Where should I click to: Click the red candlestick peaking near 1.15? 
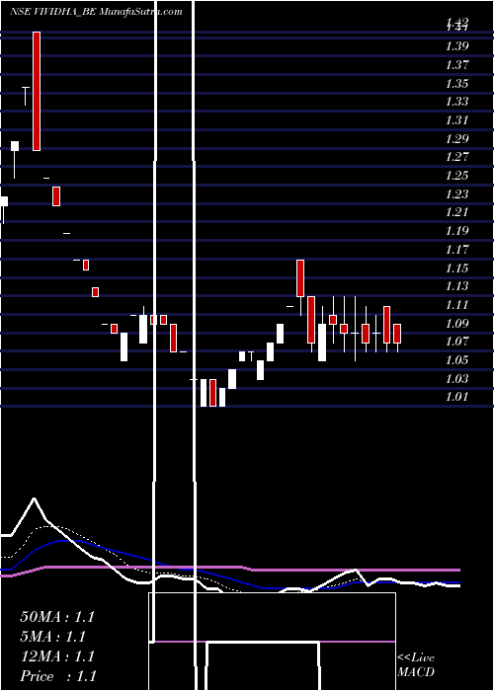click(x=300, y=278)
